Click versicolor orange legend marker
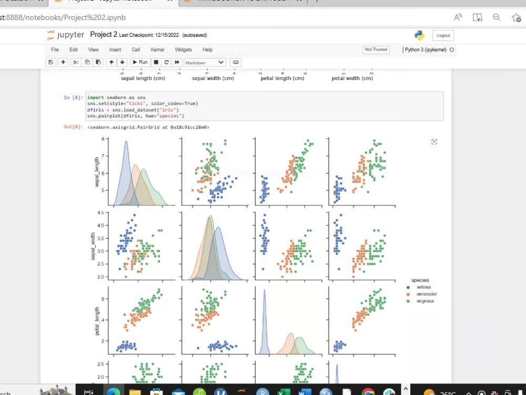This screenshot has height=395, width=526. point(408,294)
